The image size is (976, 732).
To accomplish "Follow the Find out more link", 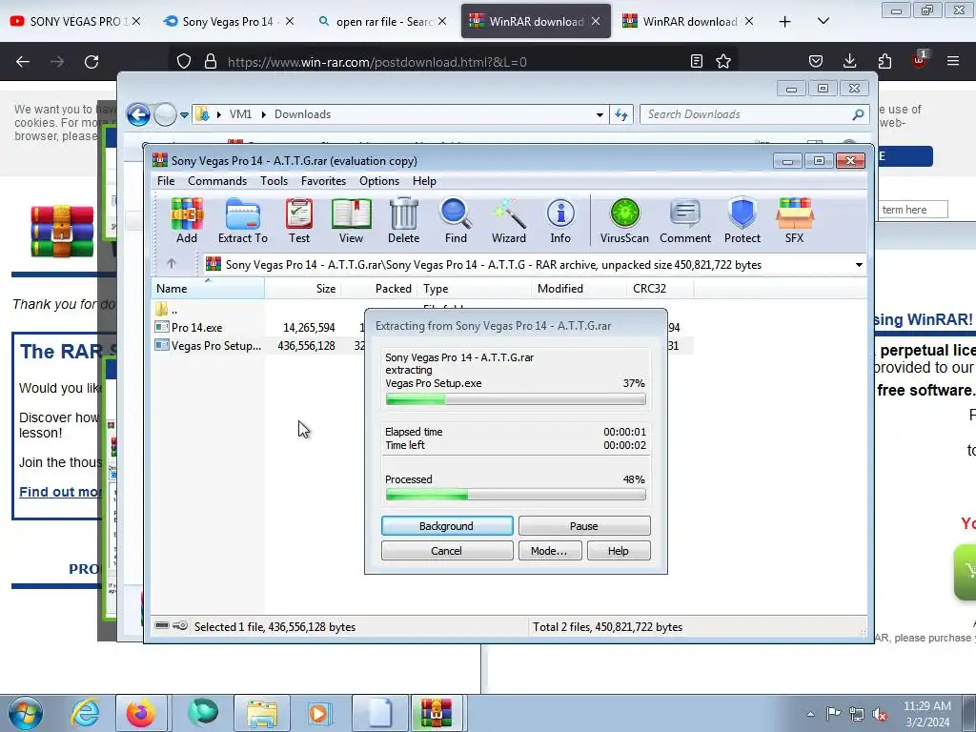I will (60, 492).
